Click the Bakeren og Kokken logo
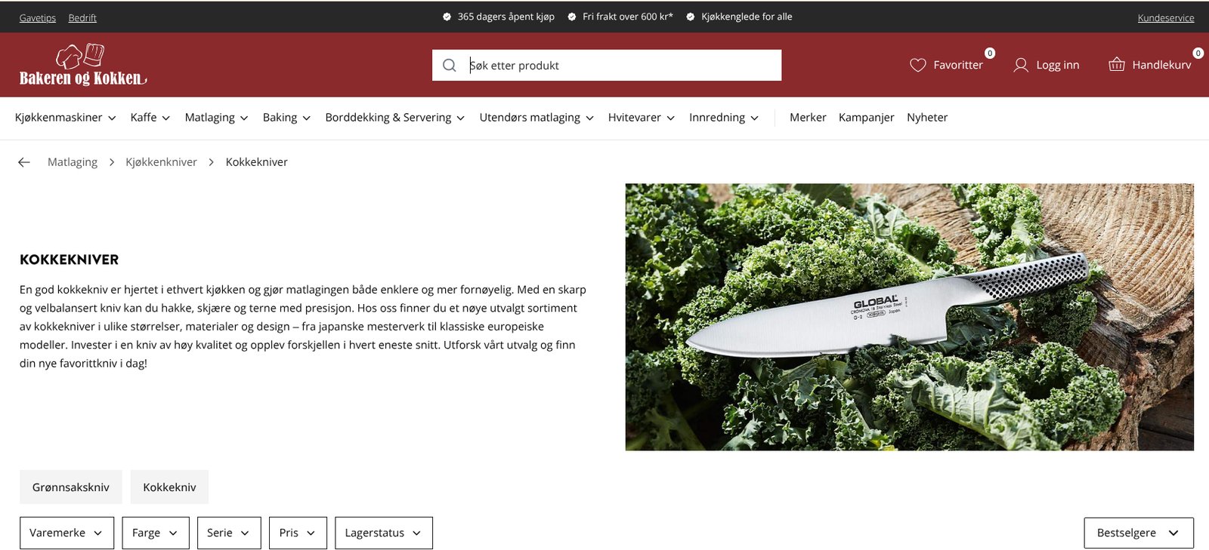 tap(83, 65)
